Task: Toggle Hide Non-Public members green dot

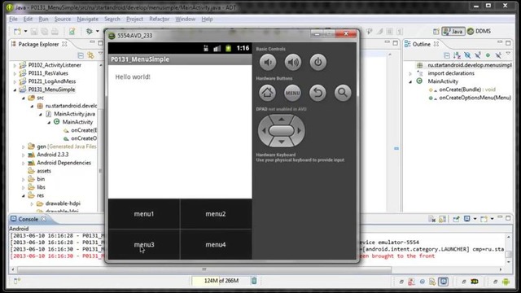Action: (488, 55)
